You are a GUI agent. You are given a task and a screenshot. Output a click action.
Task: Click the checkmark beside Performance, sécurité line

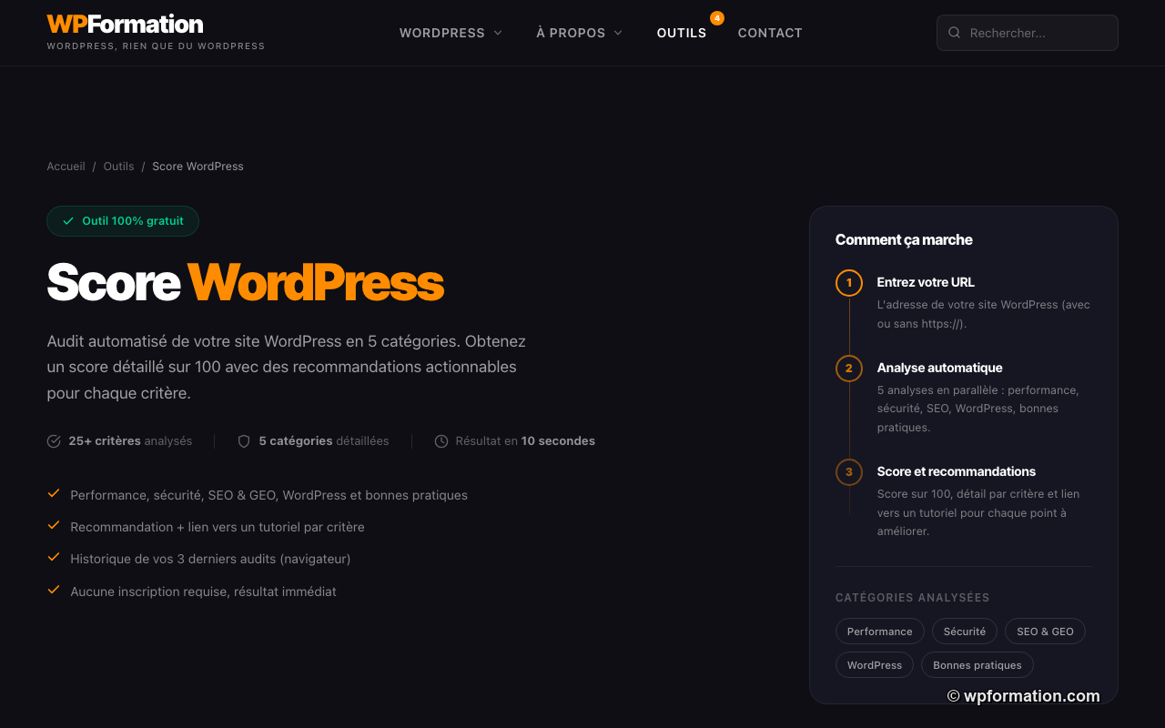coord(54,494)
